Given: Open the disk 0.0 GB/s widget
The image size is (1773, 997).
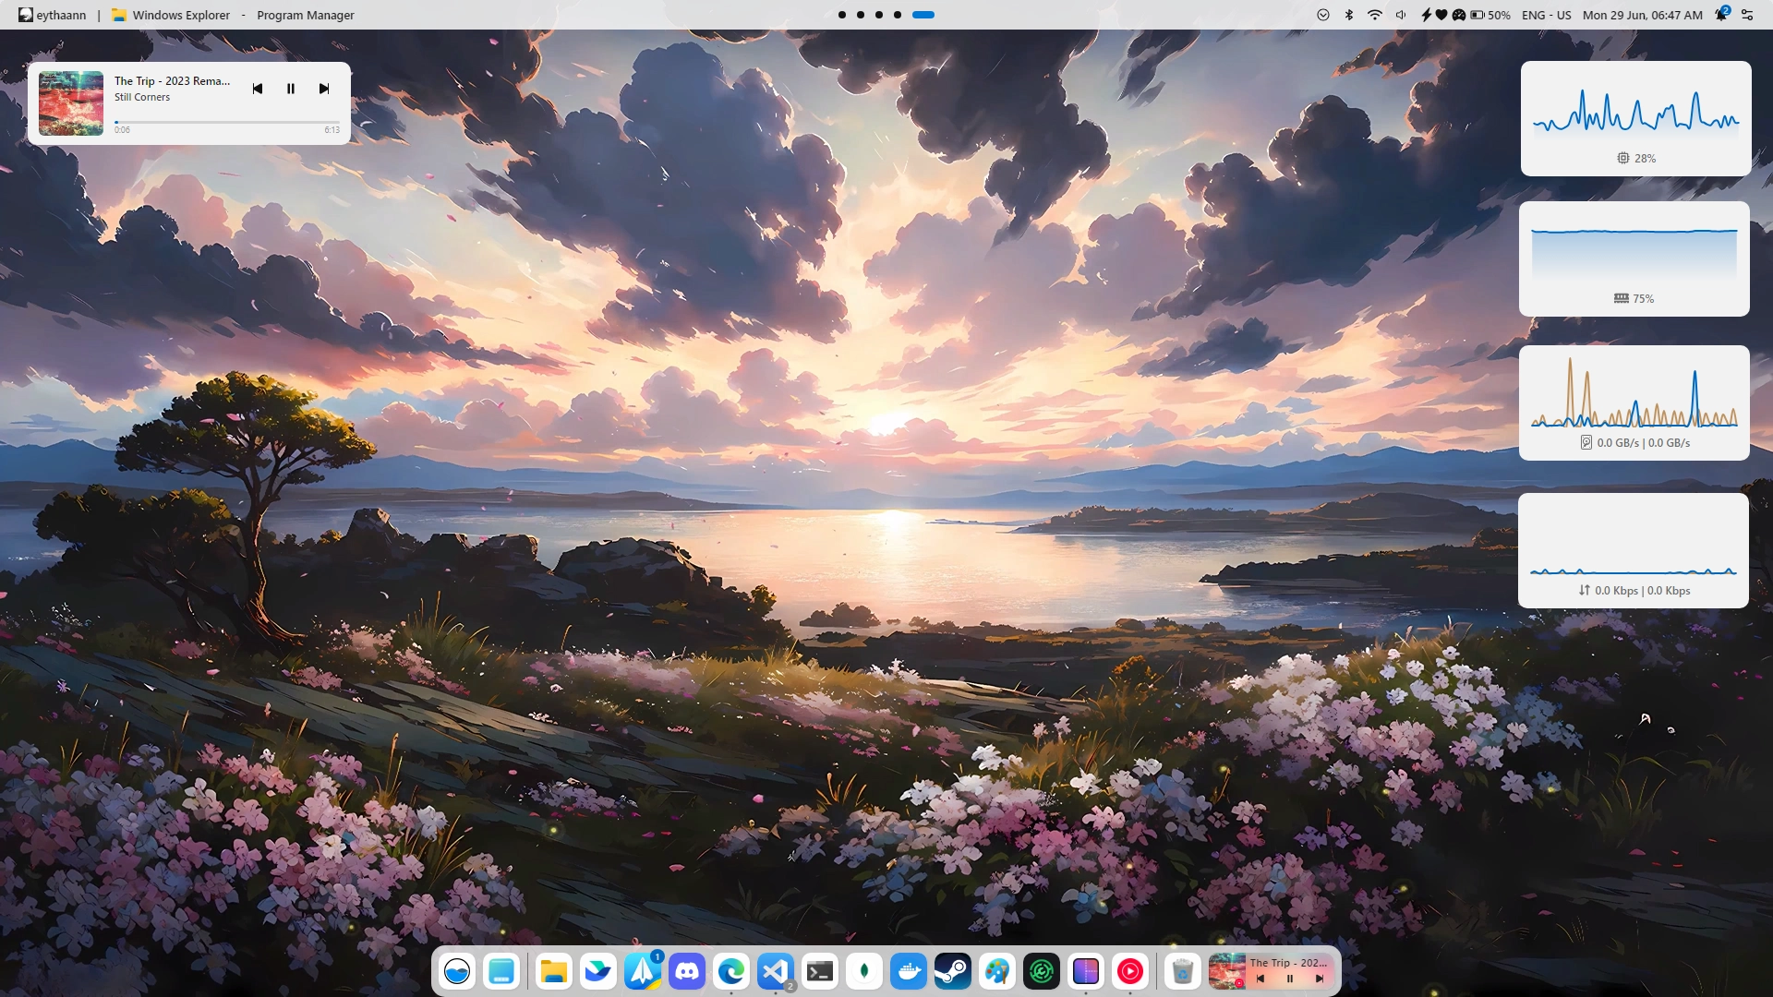Looking at the screenshot, I should pyautogui.click(x=1634, y=402).
